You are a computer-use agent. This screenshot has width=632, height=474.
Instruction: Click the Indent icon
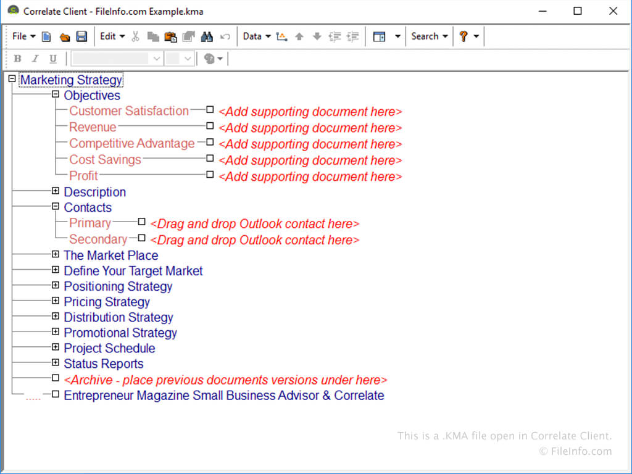tap(352, 36)
